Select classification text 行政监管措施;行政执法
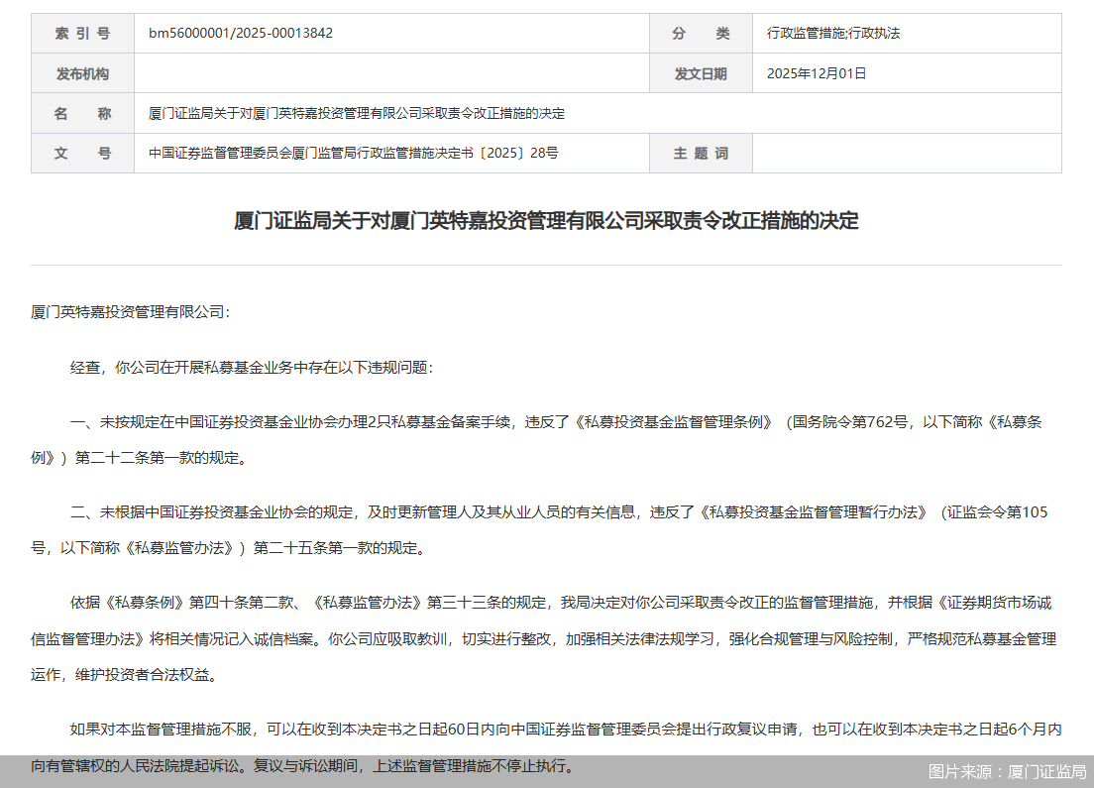 (837, 33)
